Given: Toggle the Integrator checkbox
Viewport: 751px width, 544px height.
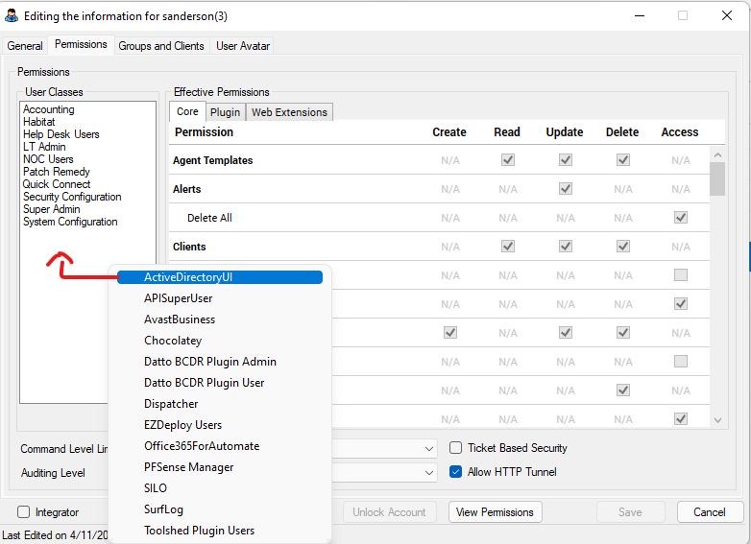Looking at the screenshot, I should 24,512.
